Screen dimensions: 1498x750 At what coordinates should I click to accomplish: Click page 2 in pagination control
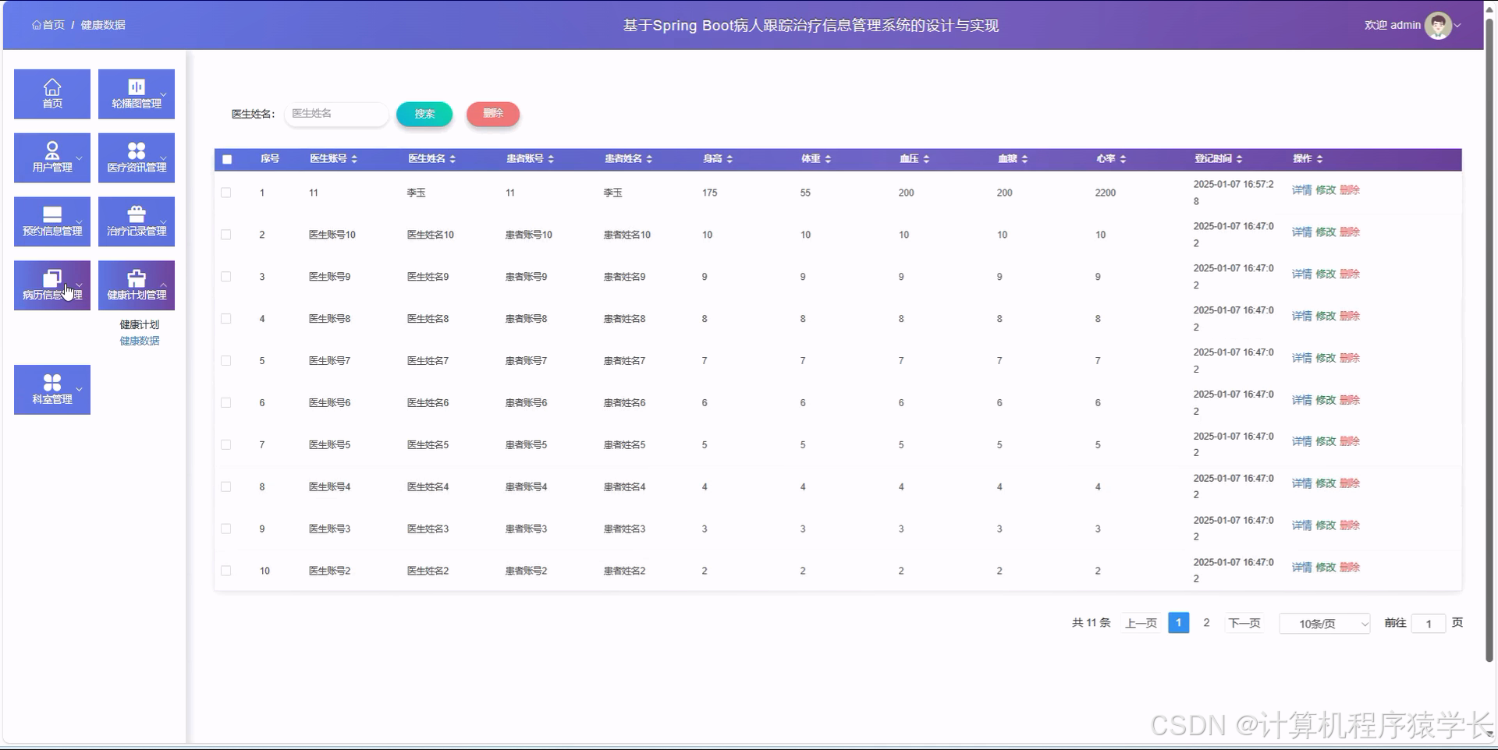click(1206, 623)
